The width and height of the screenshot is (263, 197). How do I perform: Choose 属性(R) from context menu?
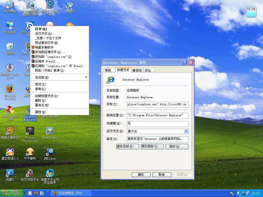[x=60, y=112]
